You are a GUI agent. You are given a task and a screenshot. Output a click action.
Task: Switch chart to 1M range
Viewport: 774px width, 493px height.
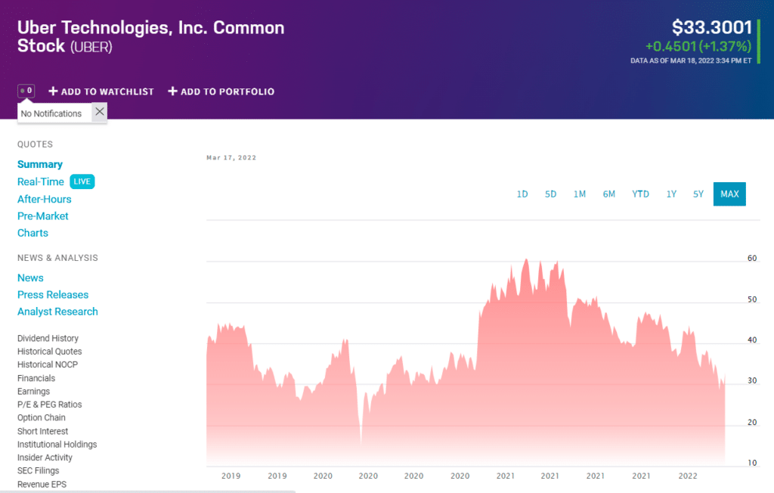click(580, 194)
